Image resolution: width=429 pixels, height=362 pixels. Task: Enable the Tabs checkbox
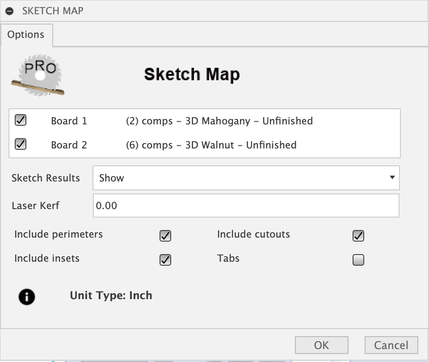358,260
